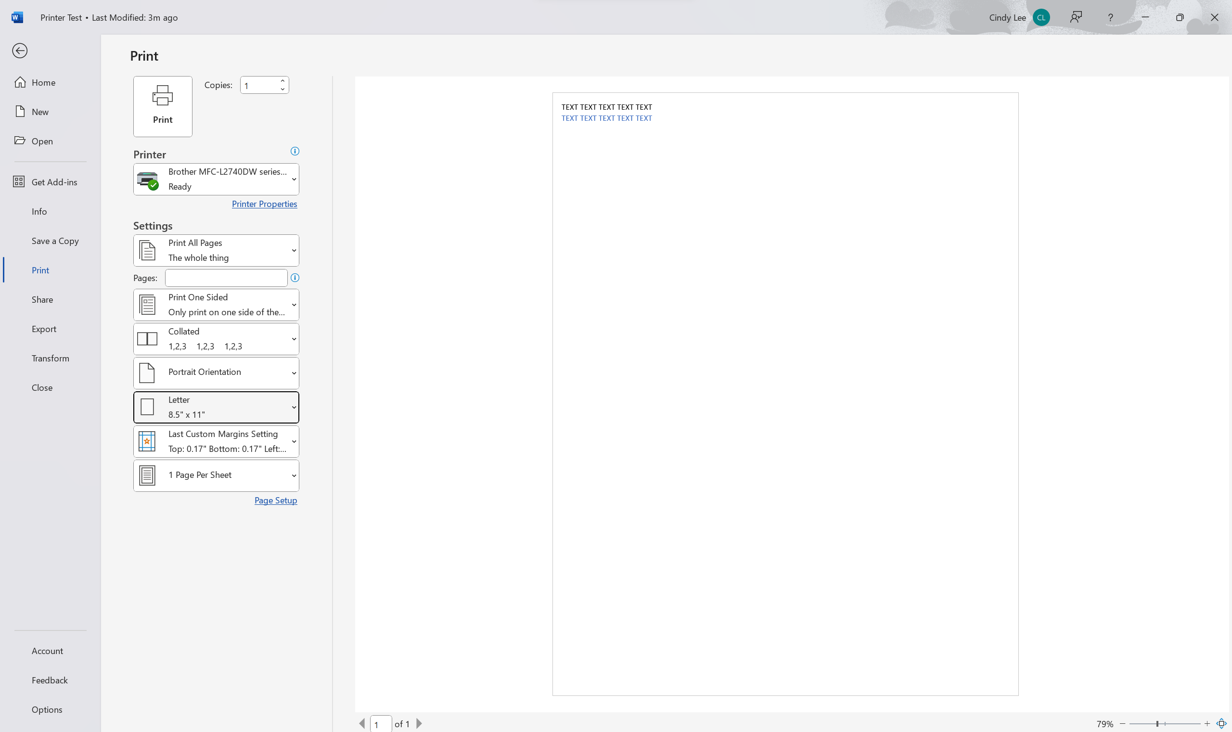
Task: Open Account settings from the sidebar
Action: tap(47, 650)
